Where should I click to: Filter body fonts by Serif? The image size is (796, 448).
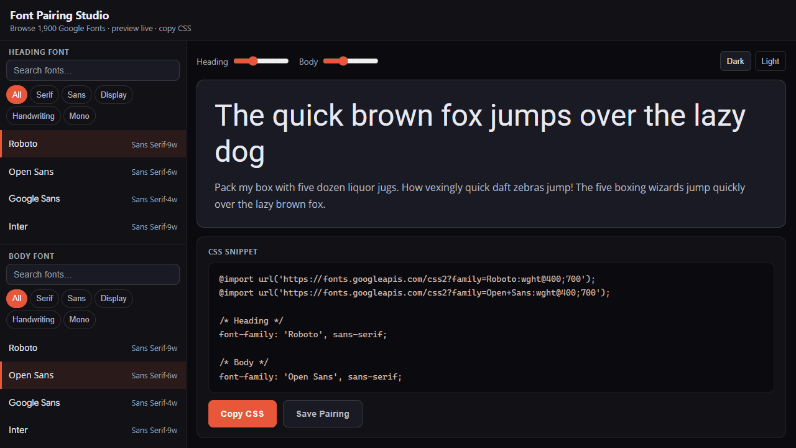click(x=45, y=299)
